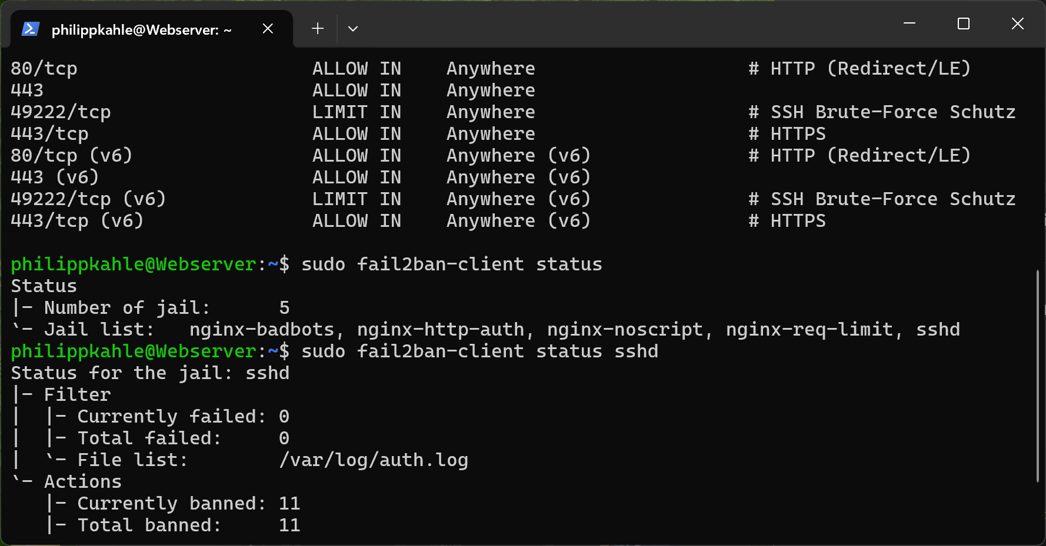Screen dimensions: 1046x546
Task: Select the philippkahle@Webserver tab title
Action: [141, 30]
